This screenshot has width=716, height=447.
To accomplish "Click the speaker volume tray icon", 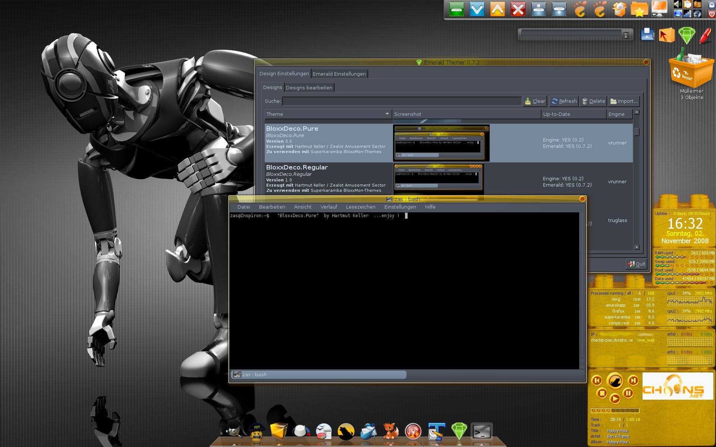I will tap(678, 4).
